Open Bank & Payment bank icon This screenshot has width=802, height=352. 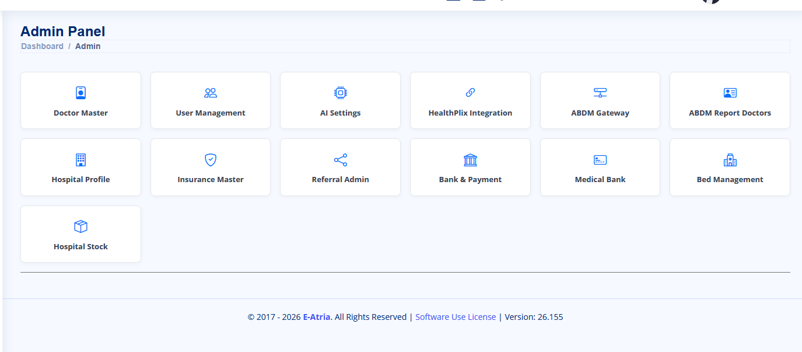click(x=470, y=159)
